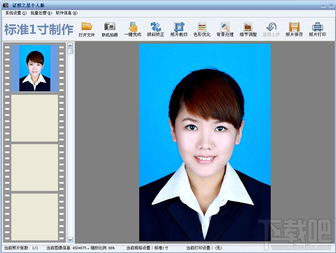Open 批量处理 batch processing menu
Viewport: 336px width, 253px height.
tap(41, 13)
